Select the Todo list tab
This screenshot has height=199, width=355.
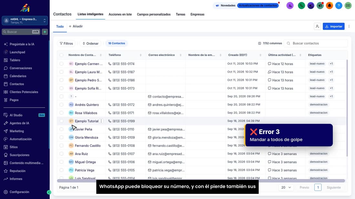click(x=60, y=27)
